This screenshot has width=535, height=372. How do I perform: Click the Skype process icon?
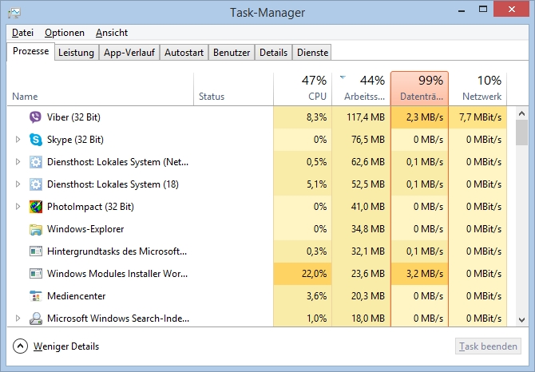[x=35, y=140]
